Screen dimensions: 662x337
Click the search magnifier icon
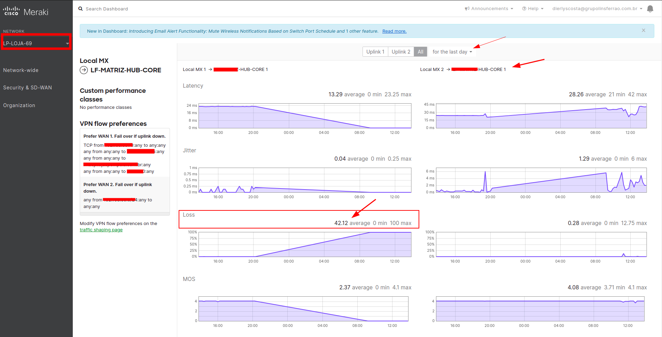80,9
